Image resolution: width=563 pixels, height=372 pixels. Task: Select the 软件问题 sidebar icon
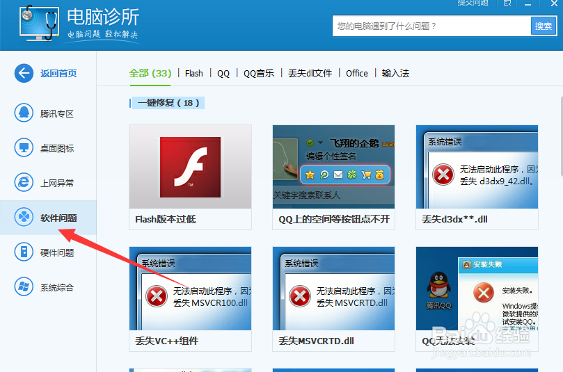tap(24, 218)
